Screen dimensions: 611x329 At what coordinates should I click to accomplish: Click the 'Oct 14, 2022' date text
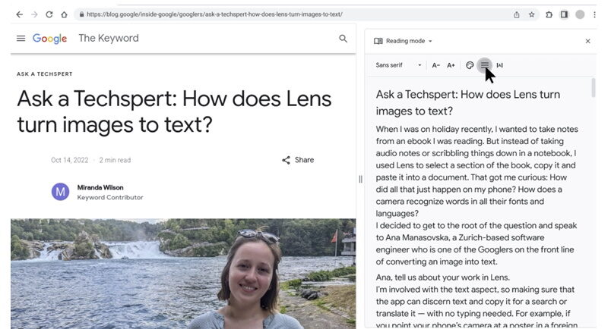(70, 160)
